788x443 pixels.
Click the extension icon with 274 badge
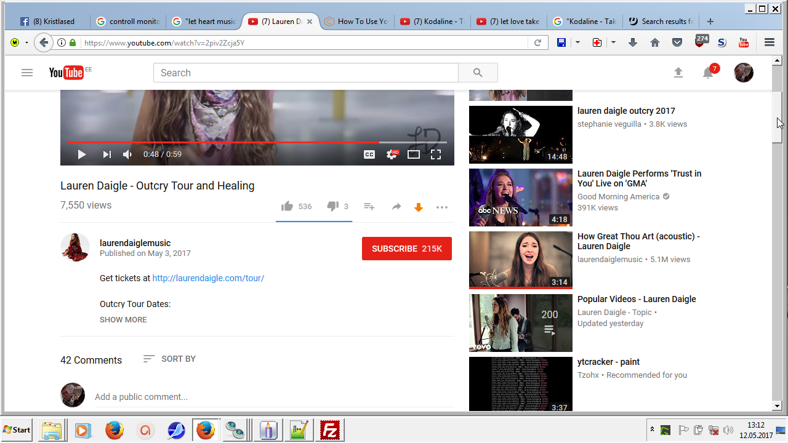pyautogui.click(x=701, y=41)
